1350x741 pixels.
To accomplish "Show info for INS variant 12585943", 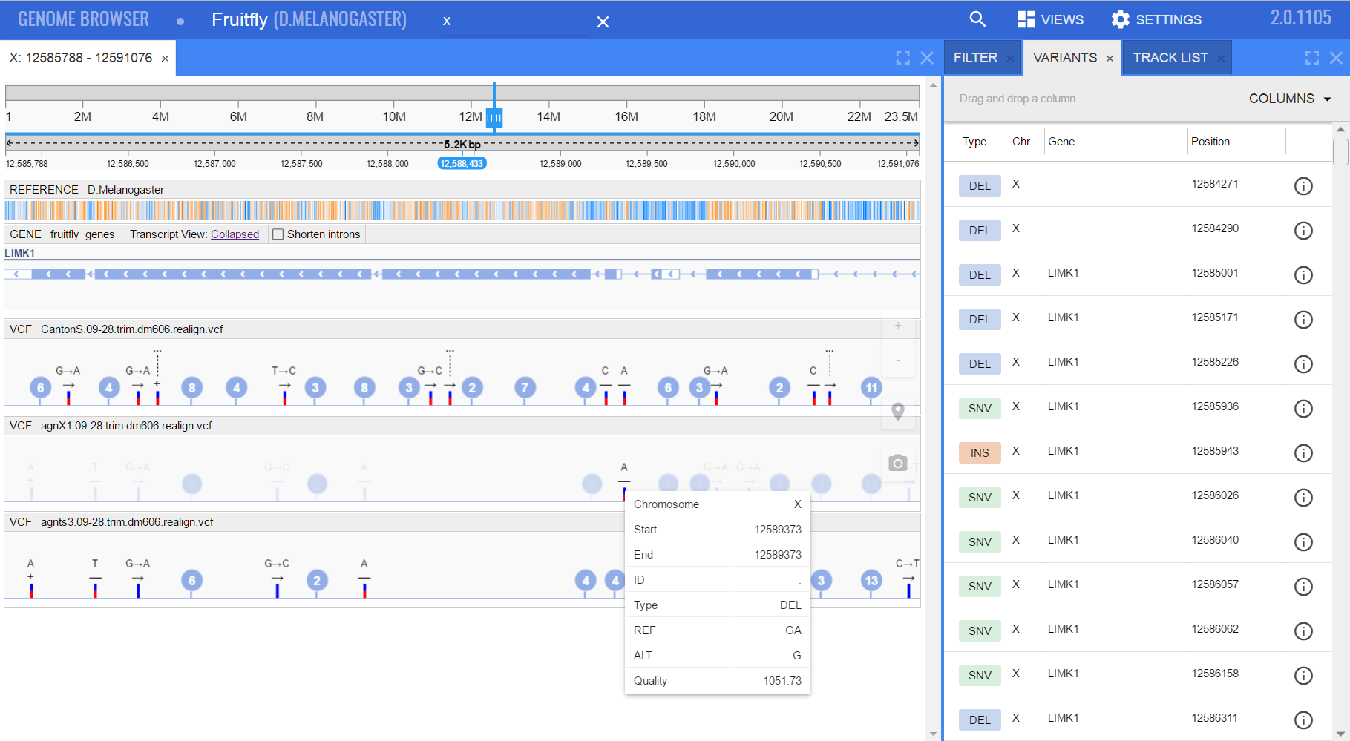I will [1303, 452].
